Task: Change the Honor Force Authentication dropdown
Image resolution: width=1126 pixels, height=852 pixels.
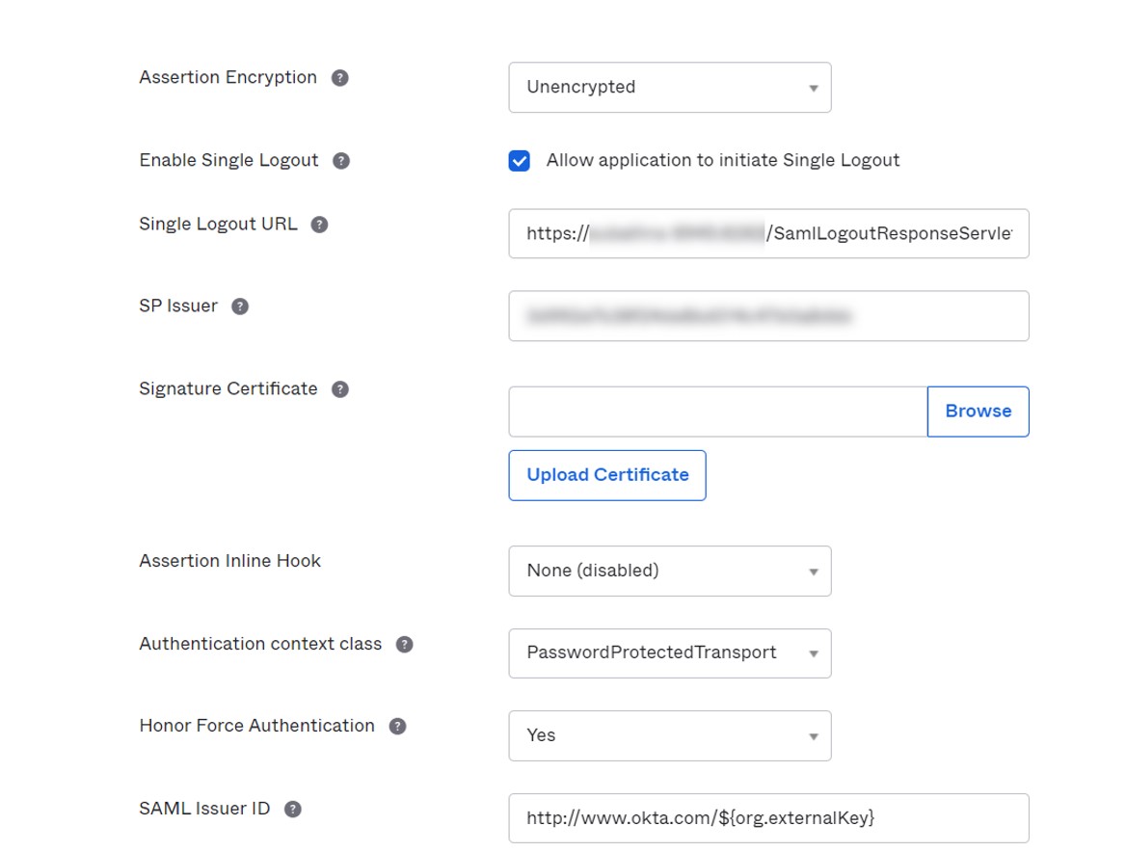Action: click(x=669, y=735)
